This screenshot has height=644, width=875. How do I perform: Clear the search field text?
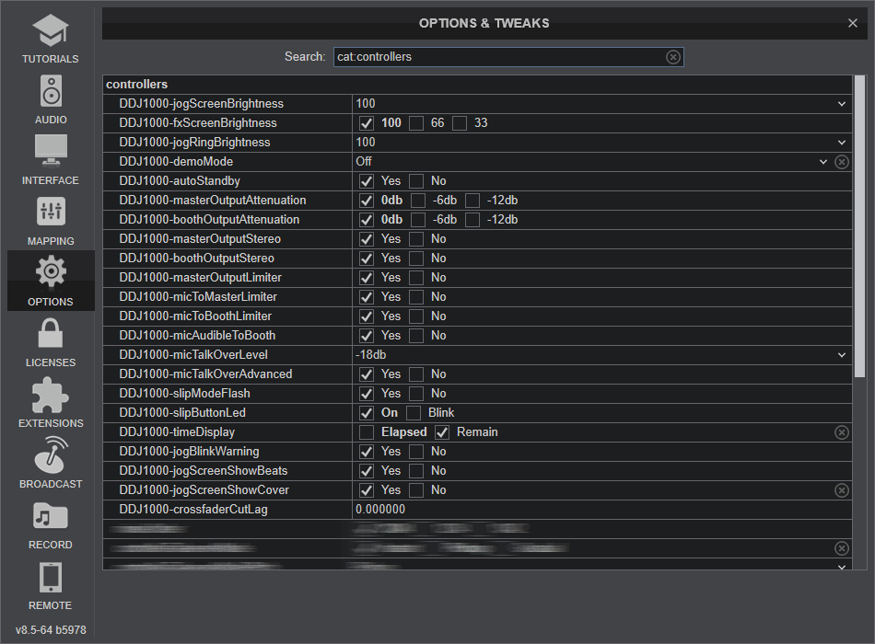(x=673, y=57)
